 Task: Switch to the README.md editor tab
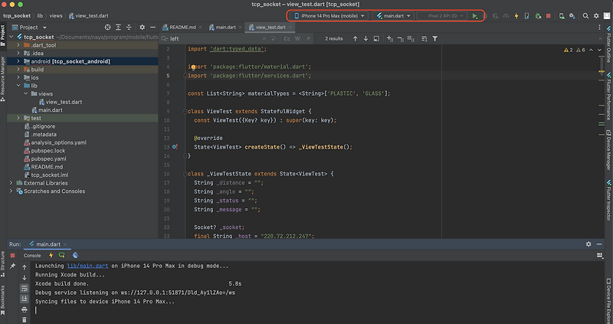[182, 27]
